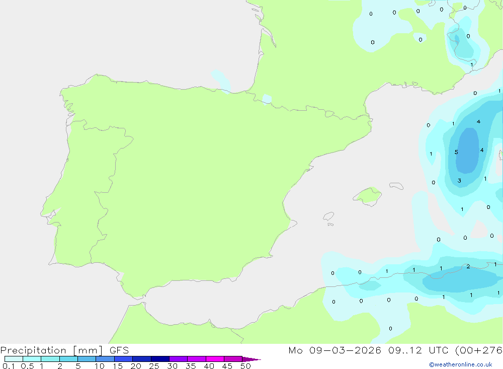This screenshot has width=503, height=369.
Task: Select the 'Precipitation [mm] GFS' title text
Action: [64, 350]
